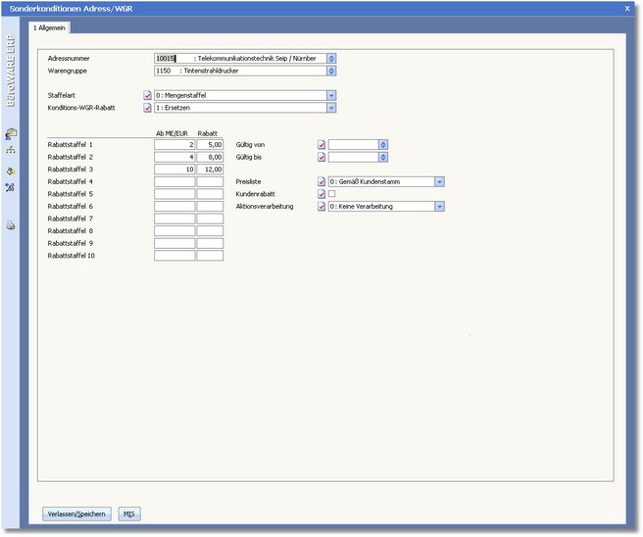
Task: Expand the Staffelart dropdown
Action: (331, 95)
